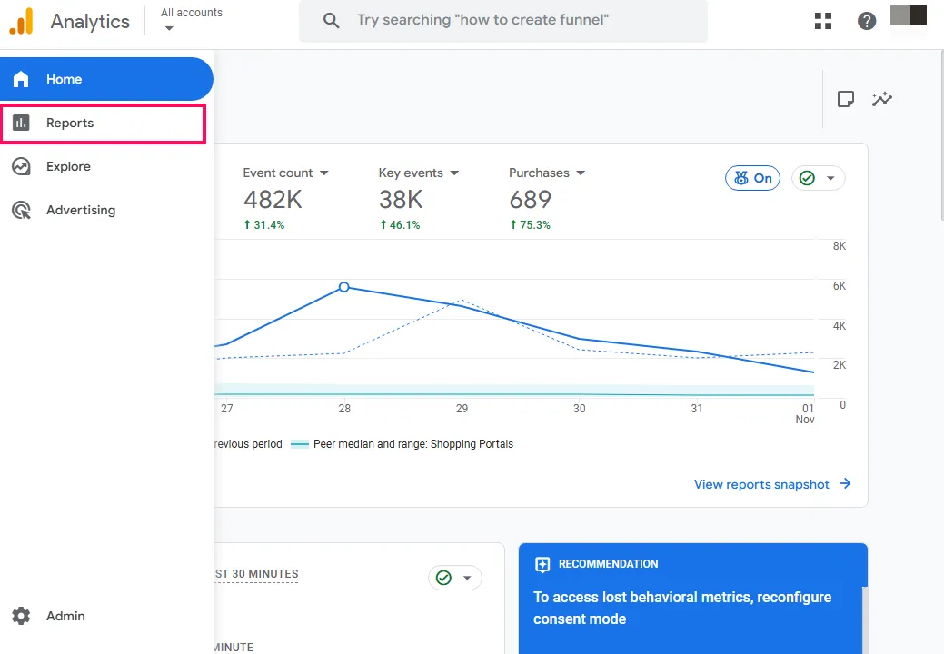The width and height of the screenshot is (944, 654).
Task: Click the Advertising icon in sidebar
Action: [x=21, y=210]
